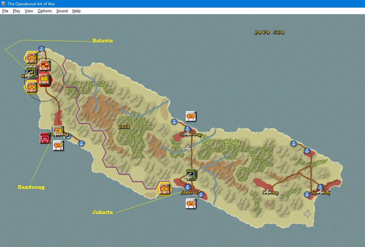Viewport: 365px width, 247px height.
Task: Click the anchor directly above Soerabaja airfield
Action: tap(320, 187)
